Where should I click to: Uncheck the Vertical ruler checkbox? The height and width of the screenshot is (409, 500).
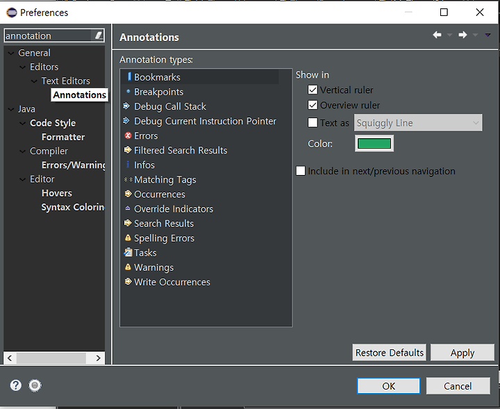tap(312, 90)
